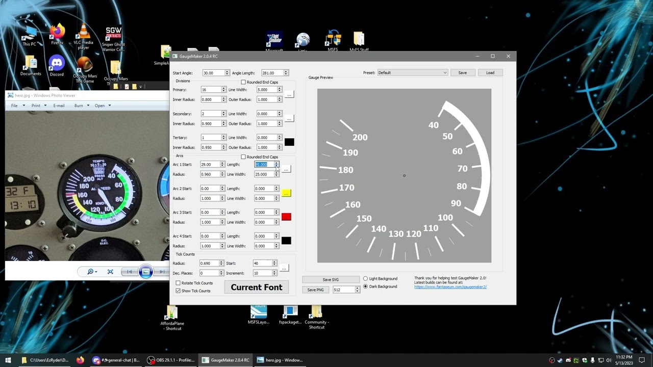This screenshot has width=653, height=367.
Task: Expand the Print menu arrow in Photo Viewer
Action: pyautogui.click(x=45, y=106)
